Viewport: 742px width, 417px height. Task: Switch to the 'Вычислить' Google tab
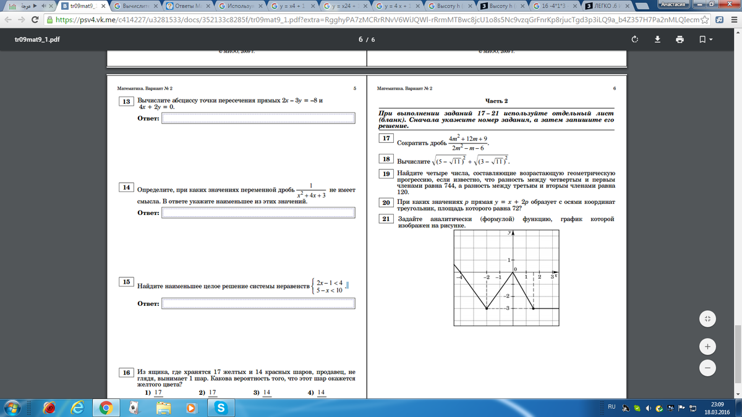pos(136,6)
